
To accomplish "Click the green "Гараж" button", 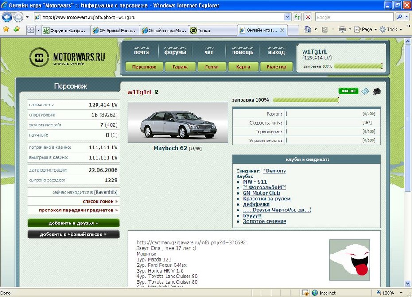I will click(180, 67).
